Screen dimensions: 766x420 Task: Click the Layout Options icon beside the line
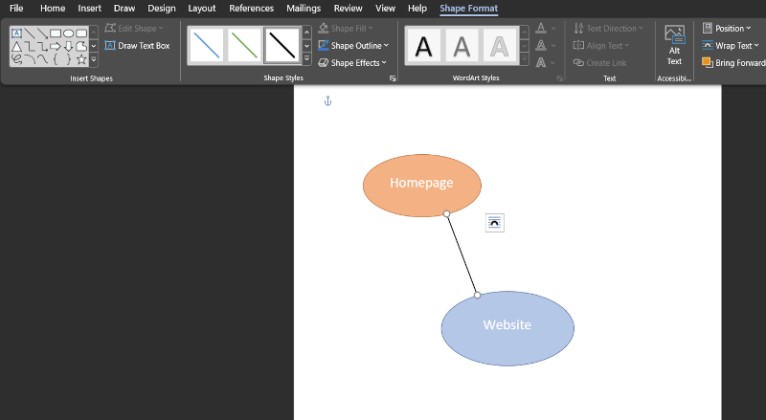[494, 223]
